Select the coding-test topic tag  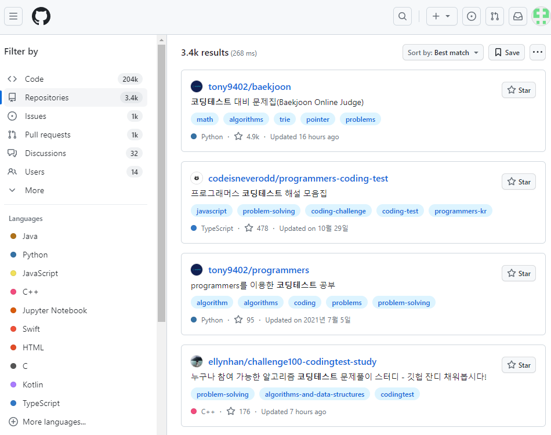400,211
